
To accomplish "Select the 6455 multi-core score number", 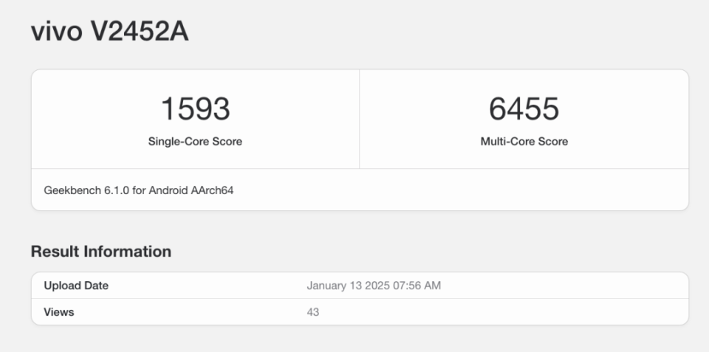I will [524, 109].
